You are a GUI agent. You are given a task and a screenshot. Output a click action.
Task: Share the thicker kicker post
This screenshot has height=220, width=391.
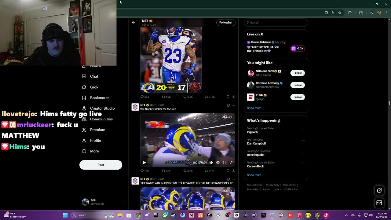233,171
